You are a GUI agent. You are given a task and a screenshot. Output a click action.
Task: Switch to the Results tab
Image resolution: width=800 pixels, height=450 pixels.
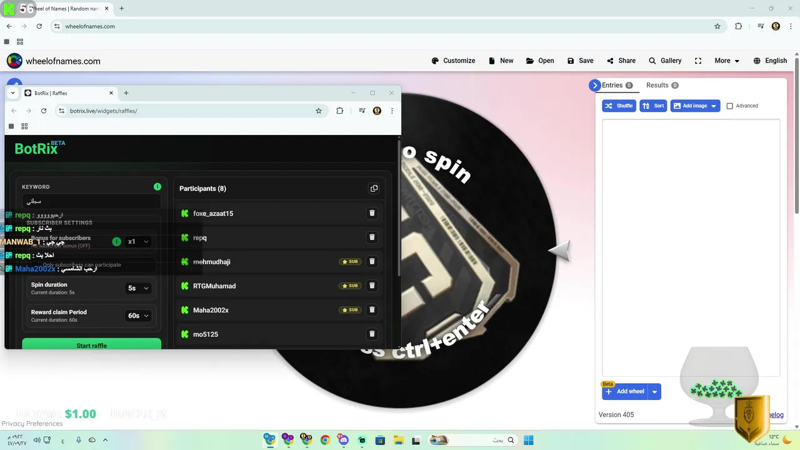[x=662, y=85]
